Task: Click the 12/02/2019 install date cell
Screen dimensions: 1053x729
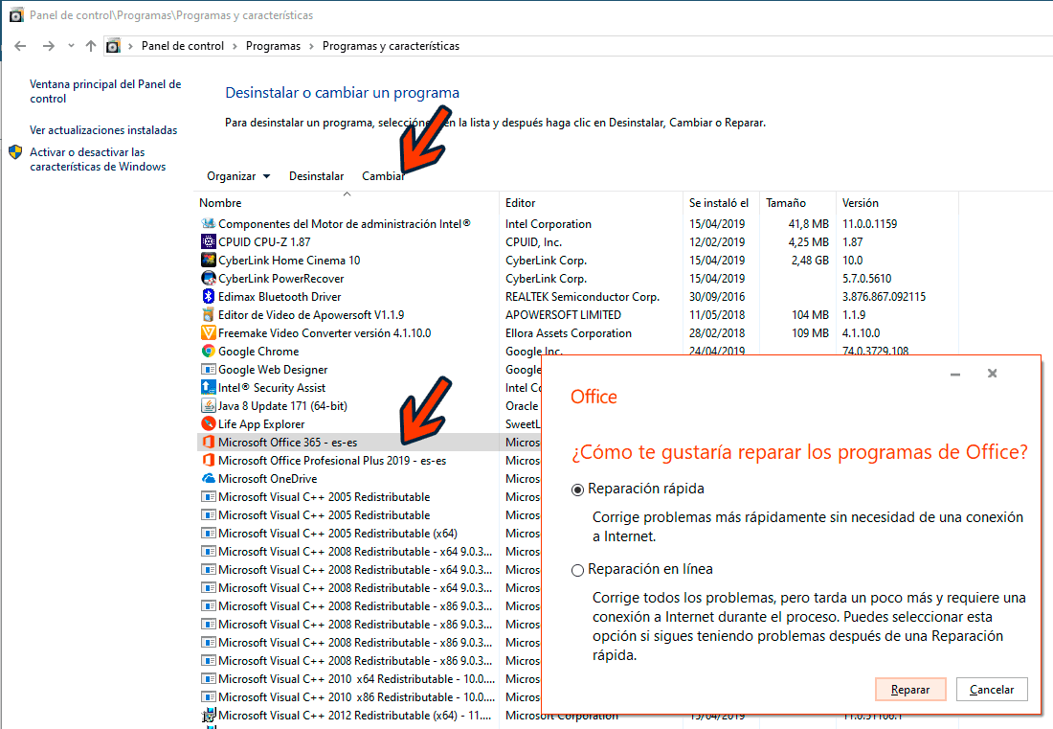Action: [x=717, y=241]
